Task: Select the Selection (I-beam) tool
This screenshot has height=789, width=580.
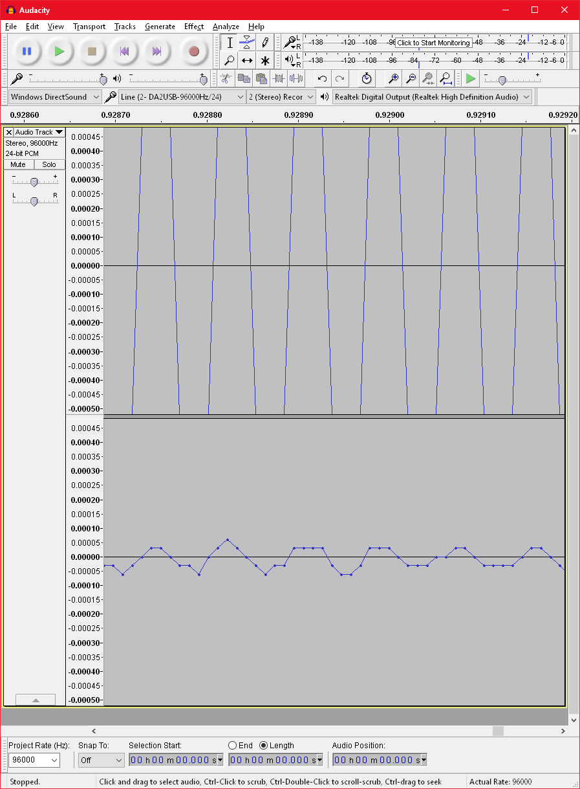Action: 230,43
